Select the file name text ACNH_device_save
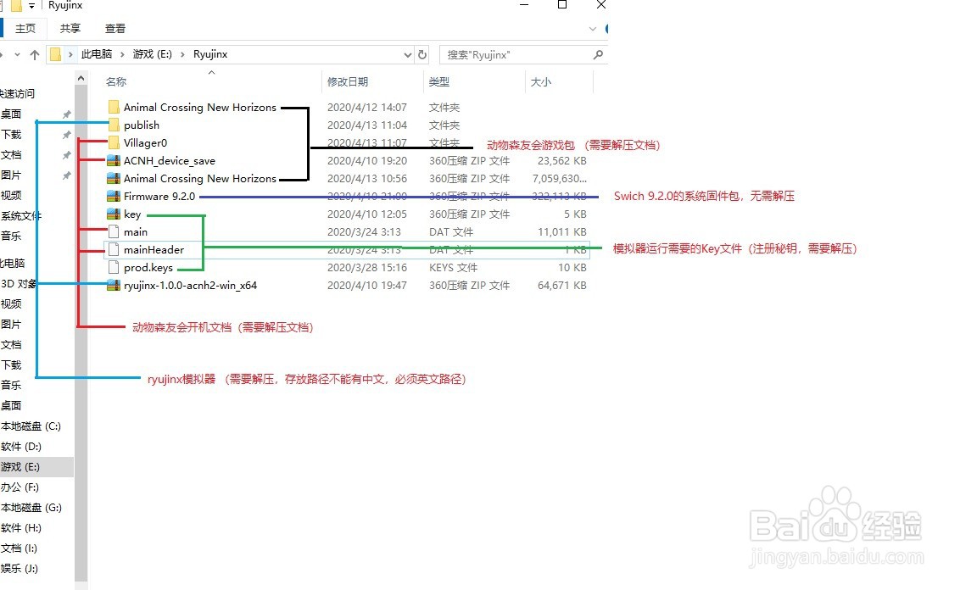977x590 pixels. pos(170,161)
